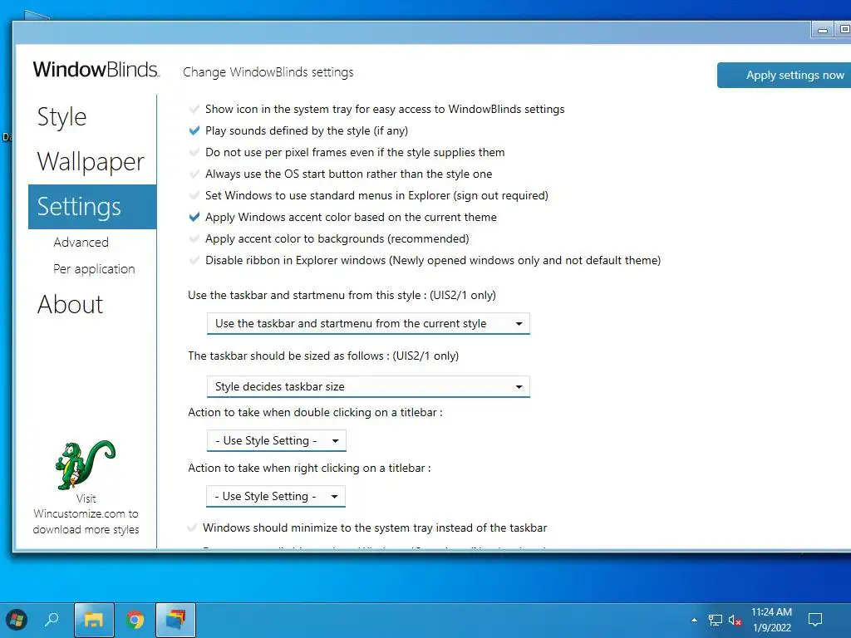
Task: Open right clicking titlebar action dropdown
Action: coord(276,496)
